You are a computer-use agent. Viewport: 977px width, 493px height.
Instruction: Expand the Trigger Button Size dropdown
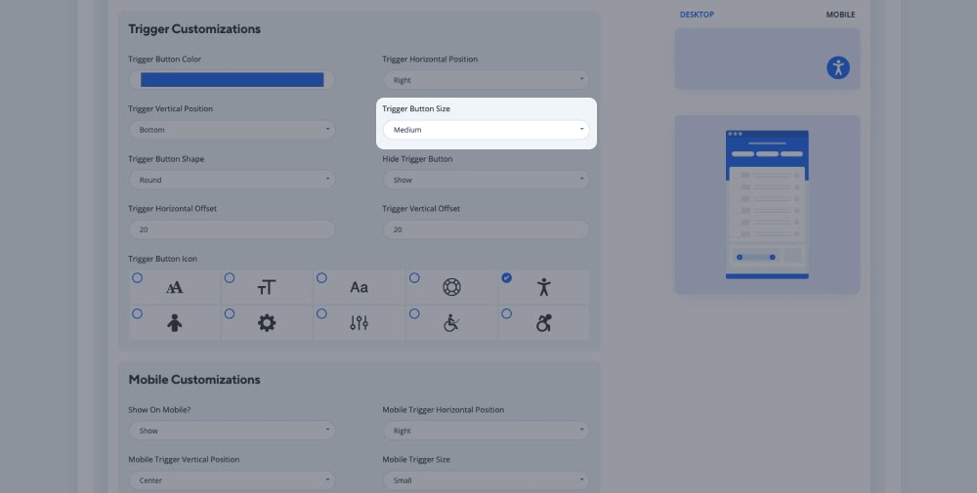[486, 130]
